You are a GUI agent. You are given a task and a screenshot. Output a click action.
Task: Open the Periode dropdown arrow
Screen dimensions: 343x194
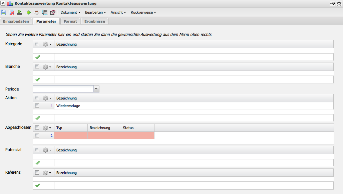click(x=96, y=89)
